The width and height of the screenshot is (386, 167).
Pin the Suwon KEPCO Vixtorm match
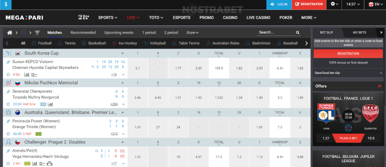[x=8, y=62]
